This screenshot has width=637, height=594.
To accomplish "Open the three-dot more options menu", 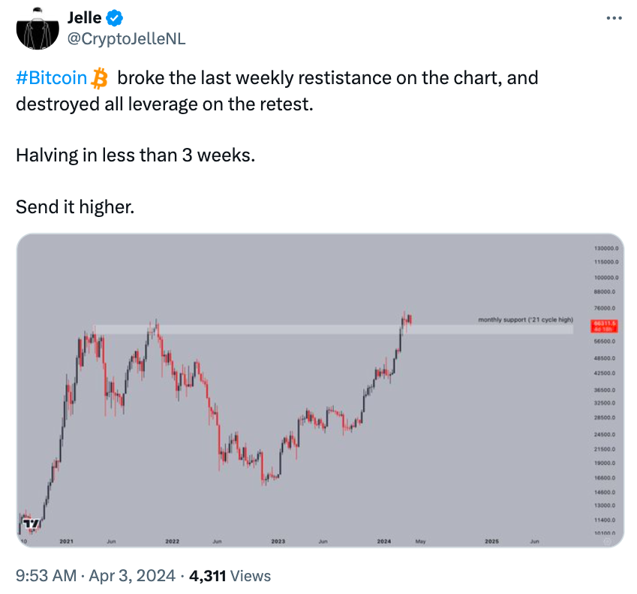I will point(614,18).
